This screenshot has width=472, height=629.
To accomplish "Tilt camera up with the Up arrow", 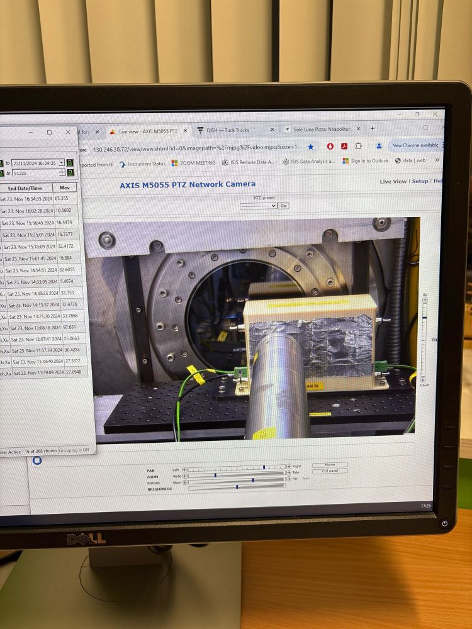I will click(x=425, y=299).
